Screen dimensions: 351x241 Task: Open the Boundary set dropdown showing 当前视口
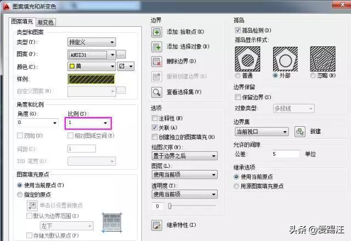click(x=262, y=132)
